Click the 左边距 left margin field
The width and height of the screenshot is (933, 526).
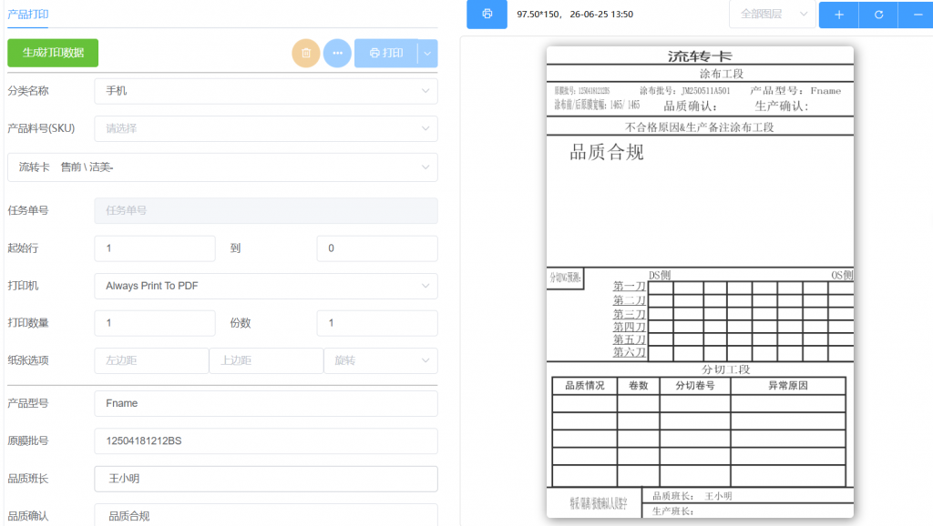click(x=151, y=360)
